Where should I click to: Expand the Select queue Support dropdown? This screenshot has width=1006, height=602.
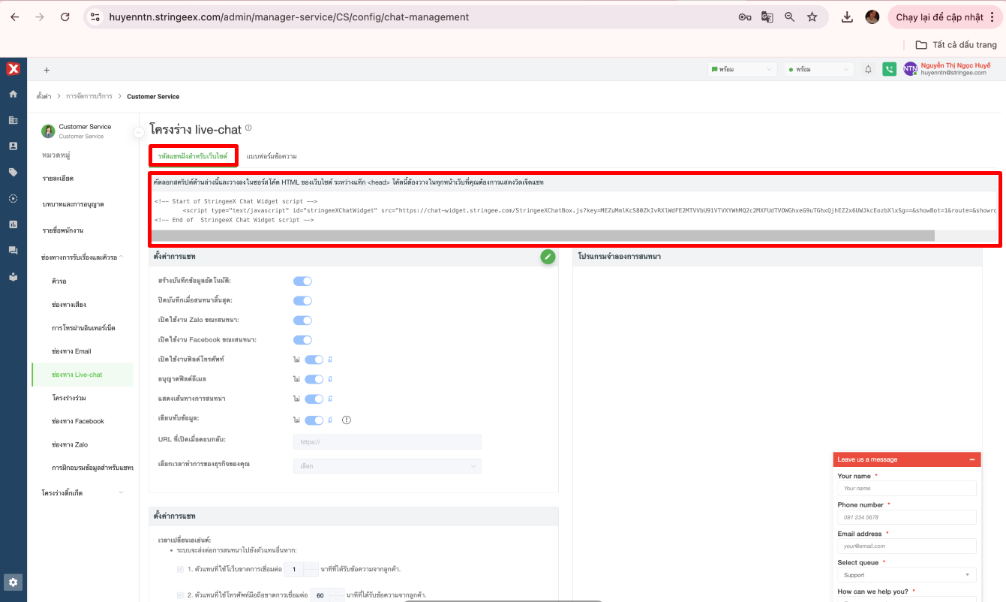pos(906,575)
